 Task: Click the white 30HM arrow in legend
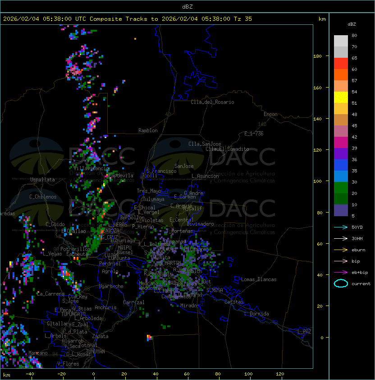click(x=341, y=238)
